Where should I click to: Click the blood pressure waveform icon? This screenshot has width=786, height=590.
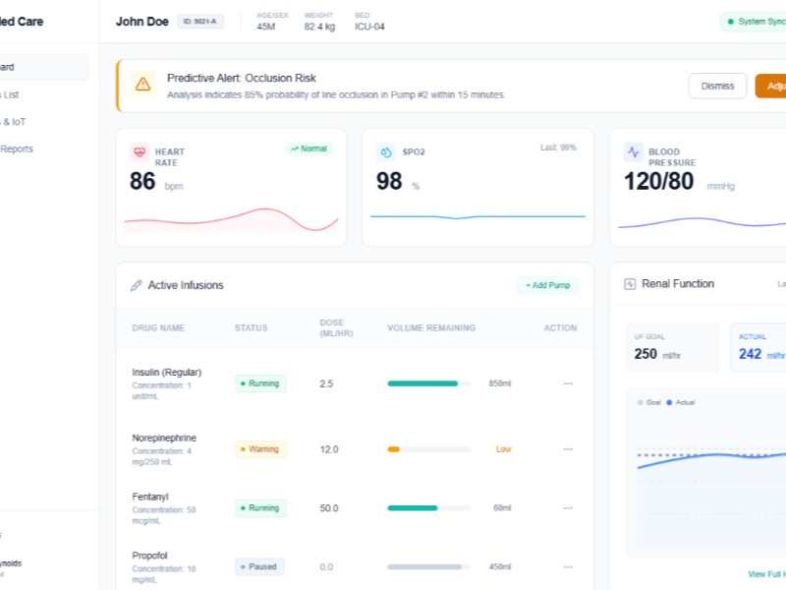pos(634,152)
